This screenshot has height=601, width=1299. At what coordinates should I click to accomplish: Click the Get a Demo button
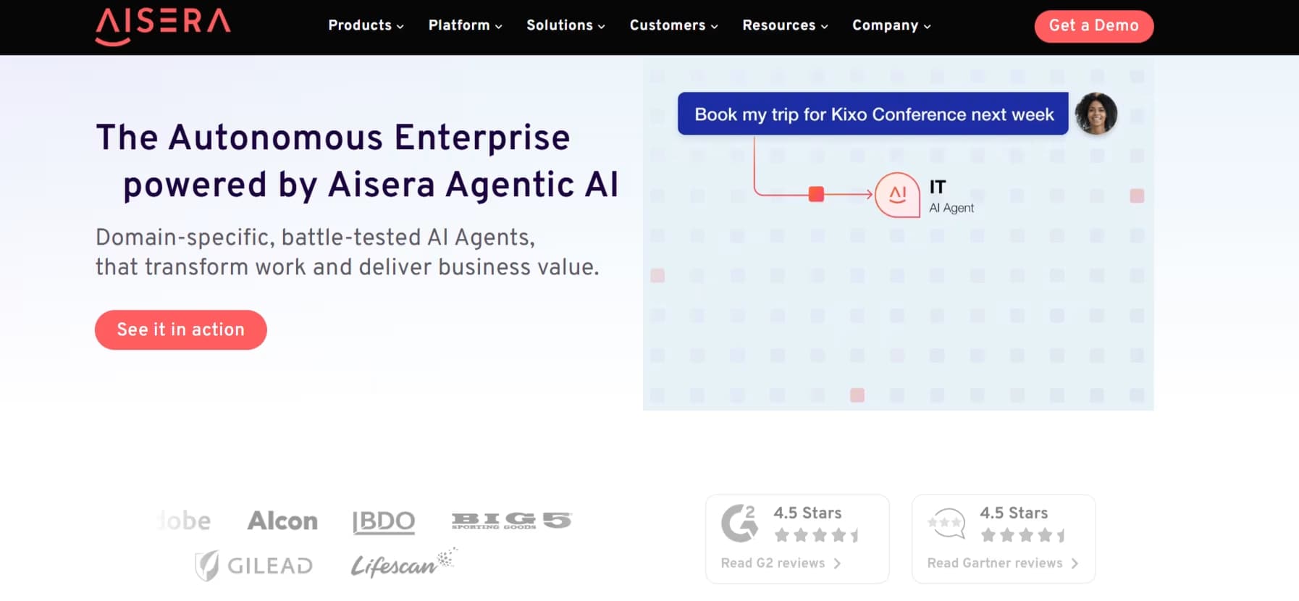tap(1094, 25)
